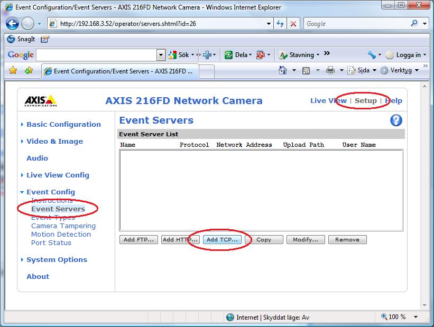
Task: Select Event Servers in sidebar
Action: click(x=58, y=209)
